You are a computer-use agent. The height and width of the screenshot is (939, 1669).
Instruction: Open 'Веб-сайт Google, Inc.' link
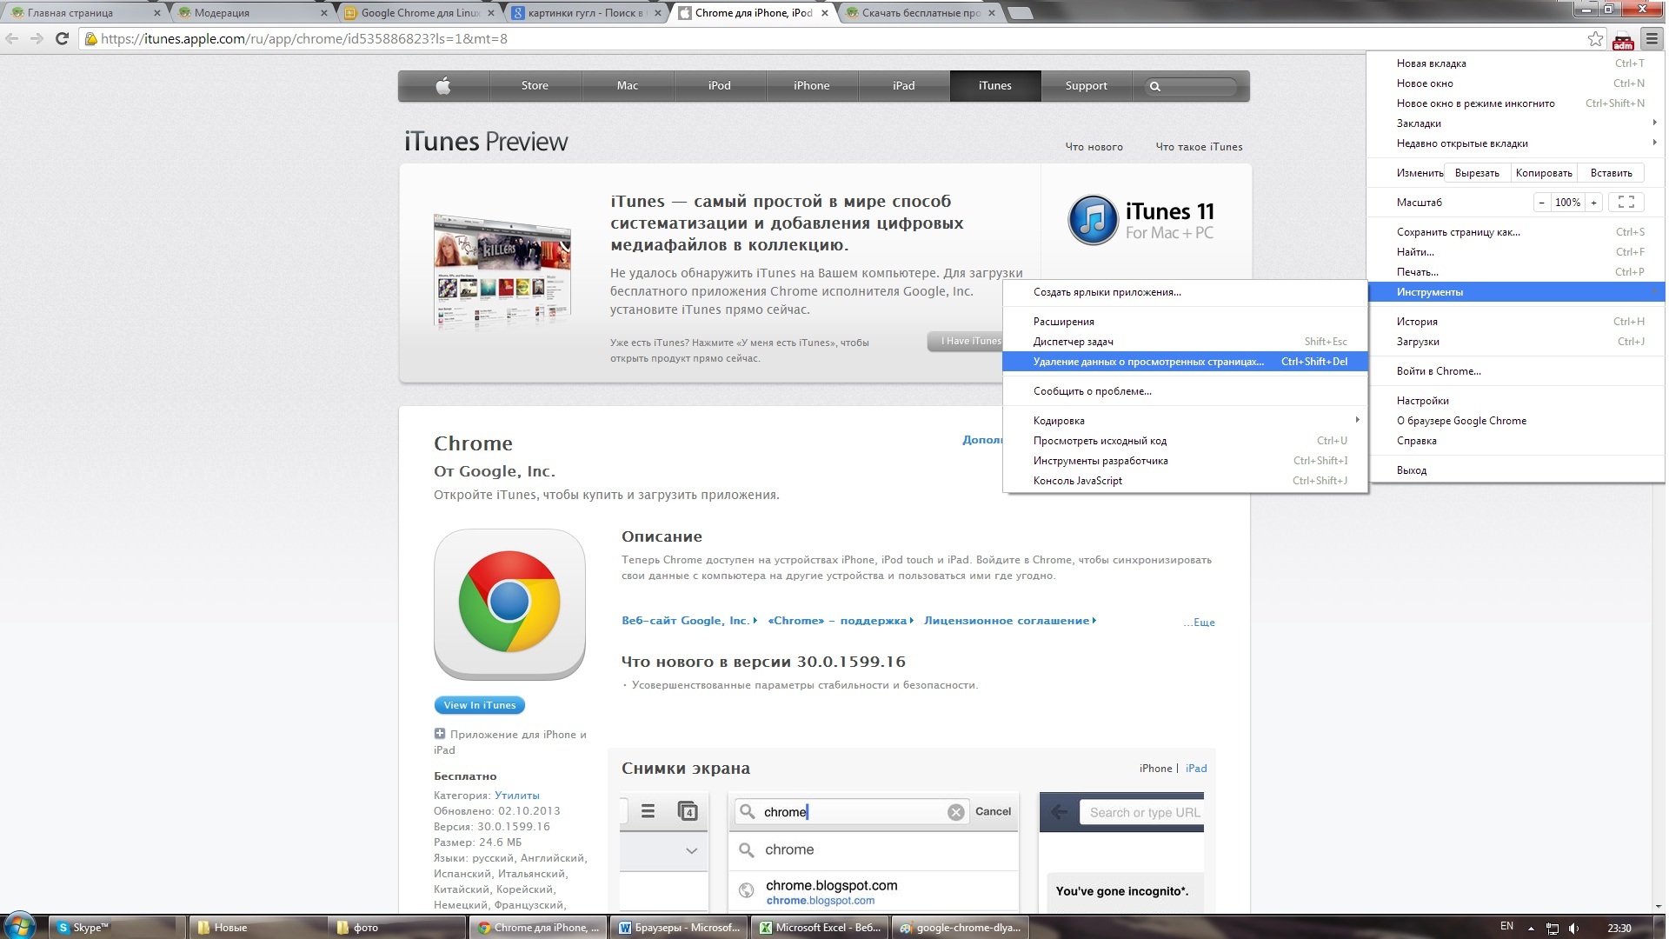pos(688,620)
